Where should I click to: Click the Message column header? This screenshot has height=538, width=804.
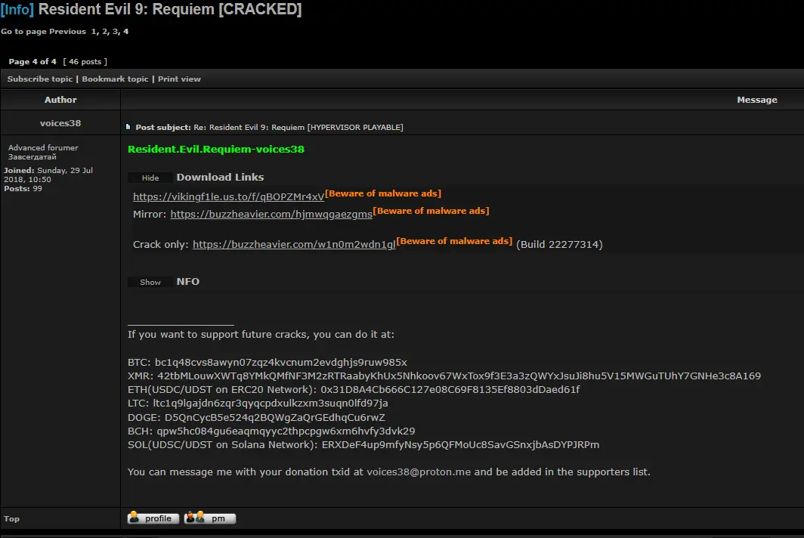pyautogui.click(x=757, y=100)
